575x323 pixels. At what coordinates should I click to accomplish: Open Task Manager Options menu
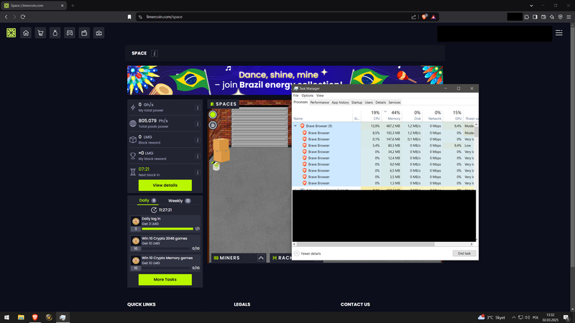click(x=308, y=95)
